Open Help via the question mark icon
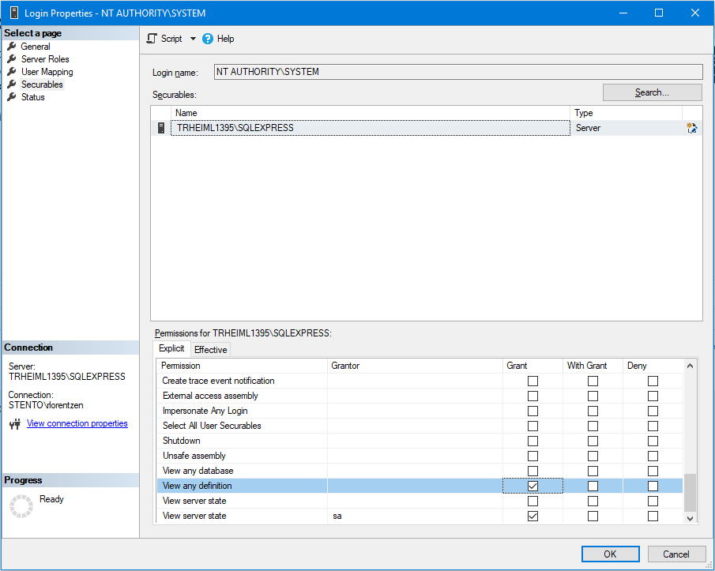This screenshot has height=571, width=715. click(x=208, y=39)
